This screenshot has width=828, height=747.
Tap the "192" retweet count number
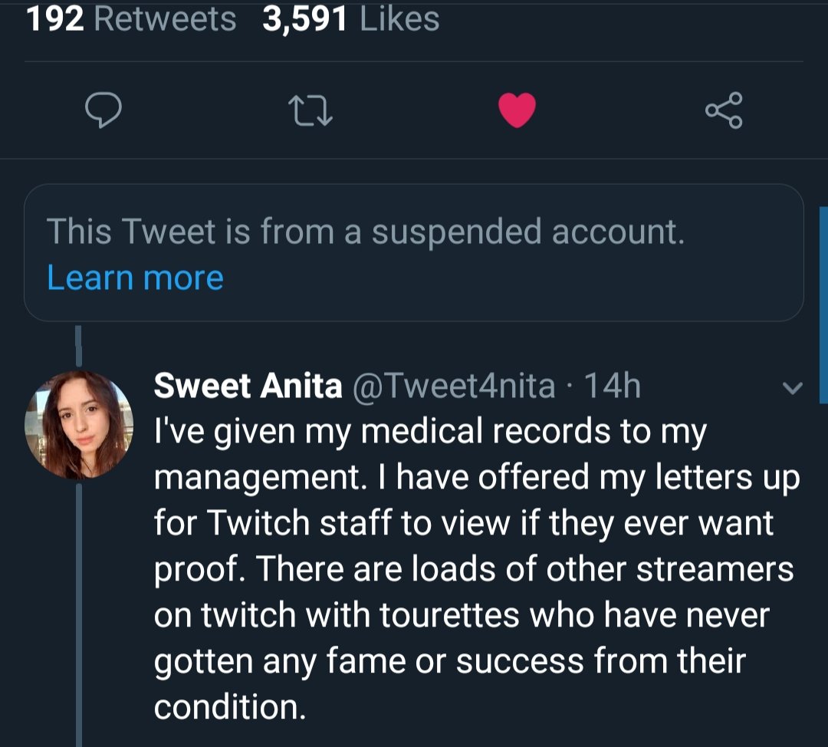(x=54, y=18)
